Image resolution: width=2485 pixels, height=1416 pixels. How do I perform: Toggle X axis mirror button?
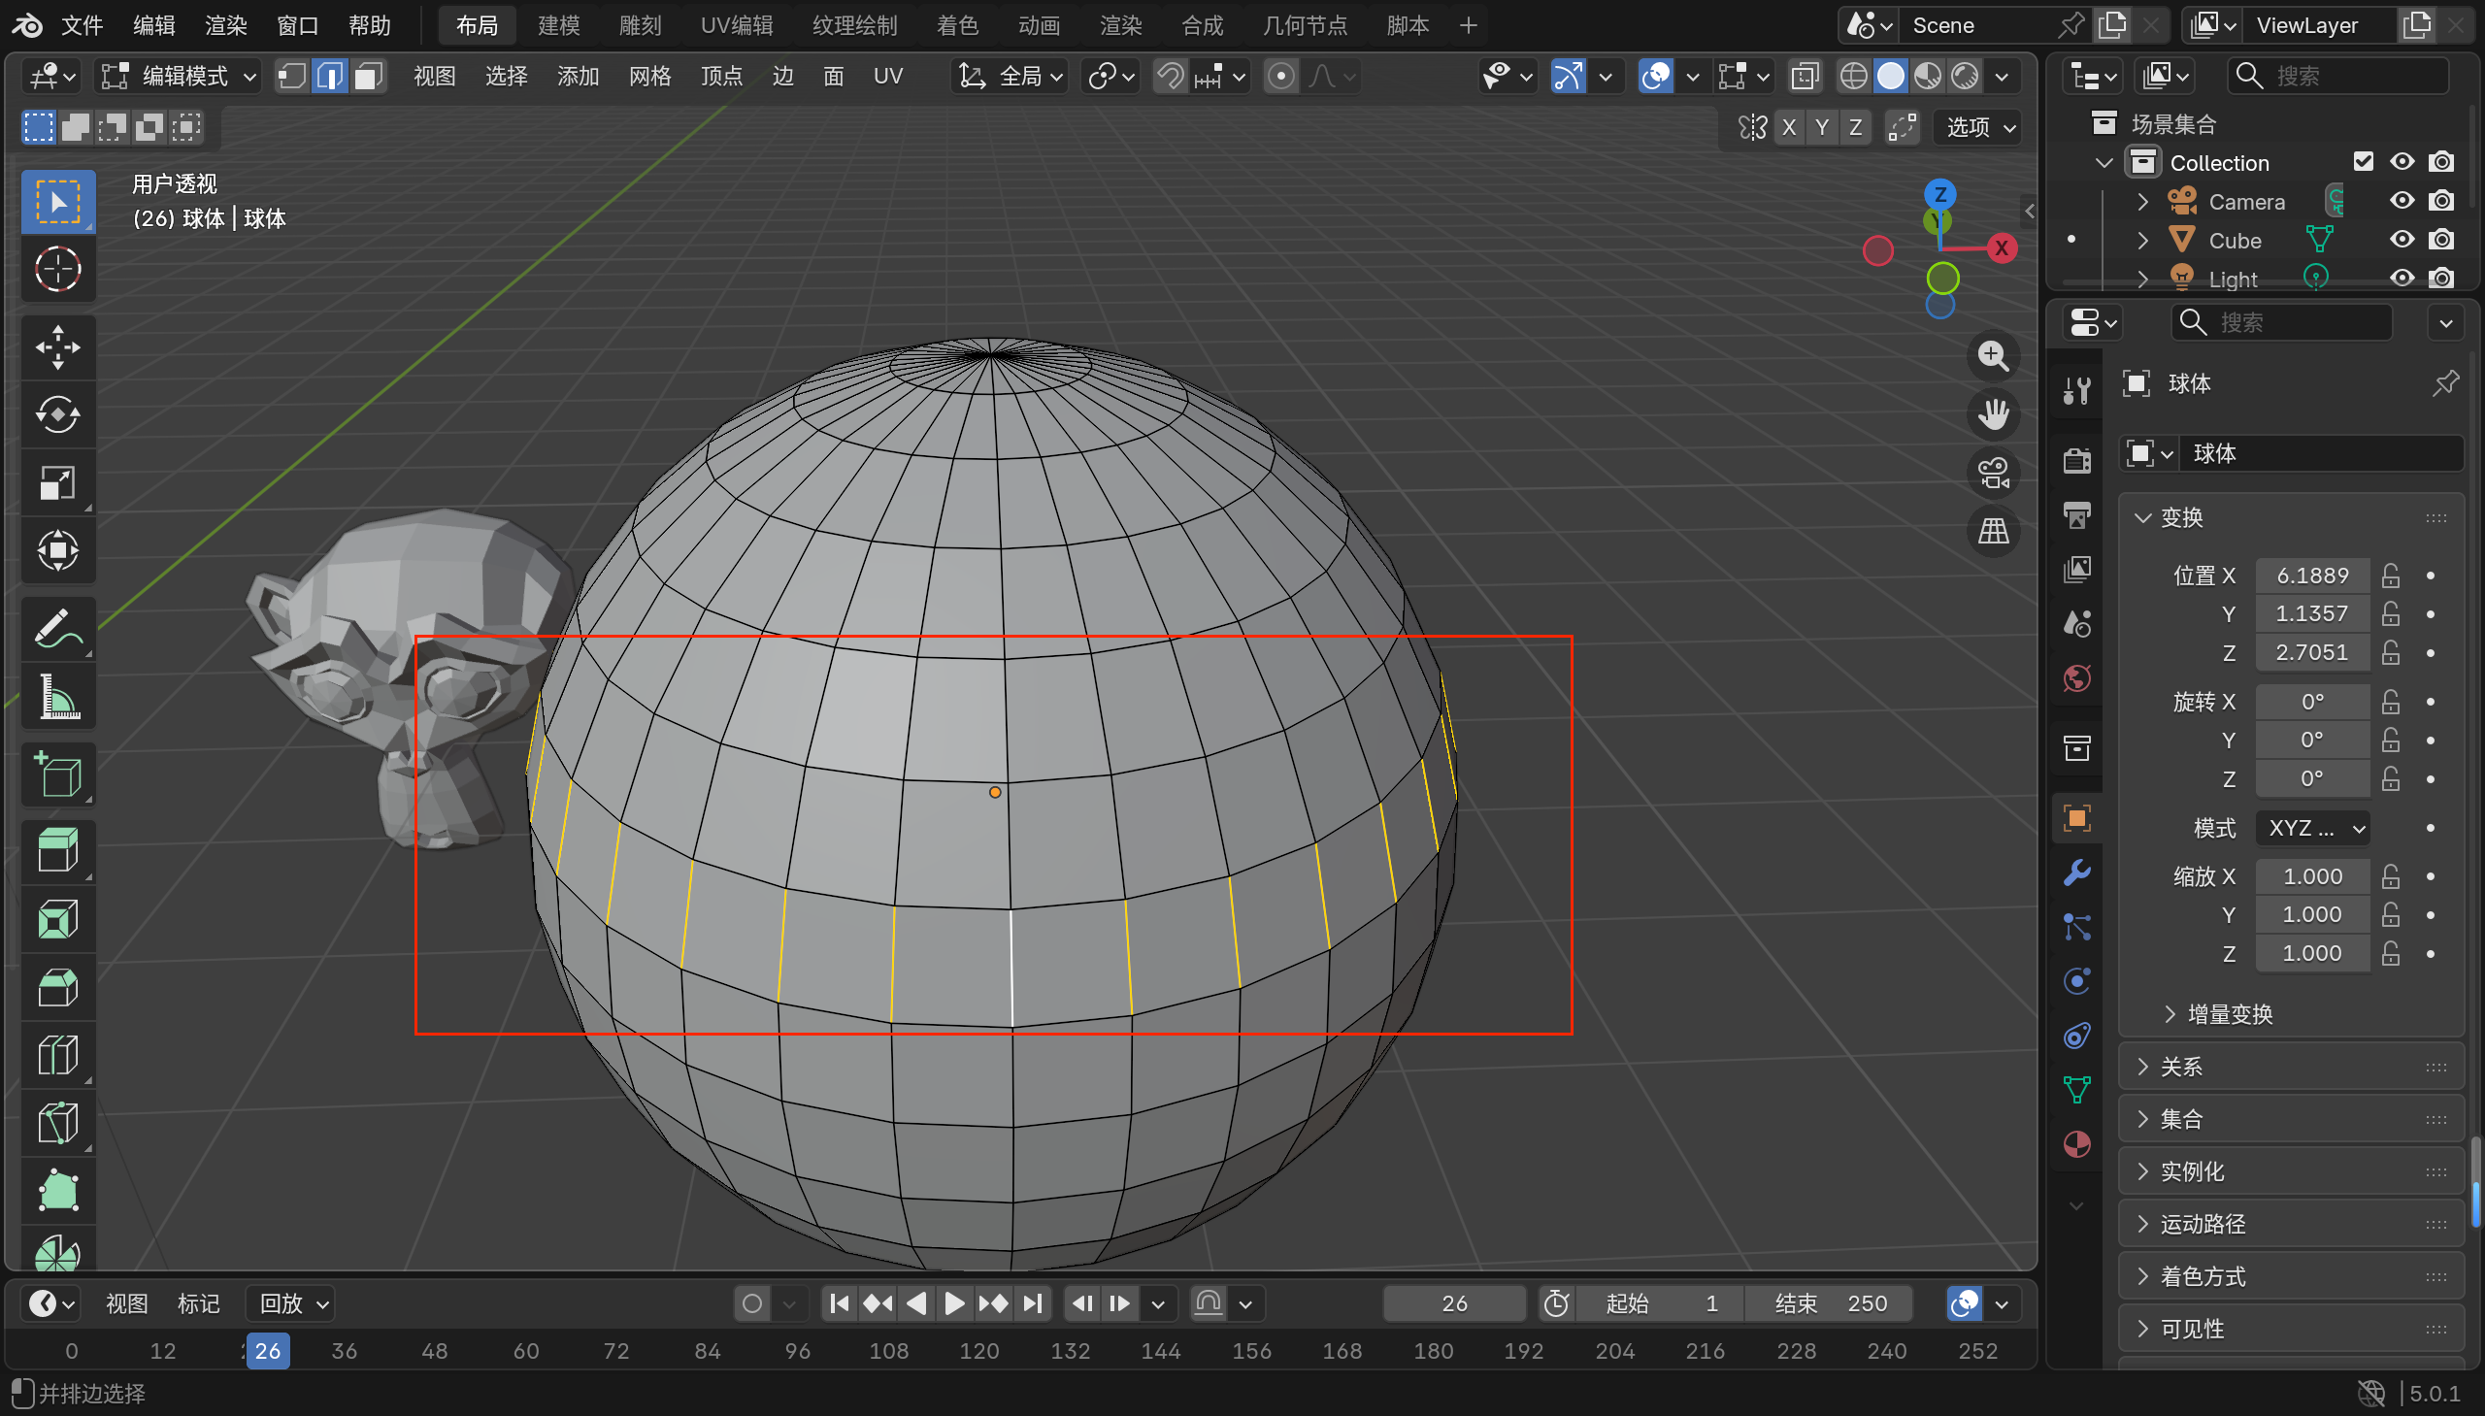[x=1788, y=127]
